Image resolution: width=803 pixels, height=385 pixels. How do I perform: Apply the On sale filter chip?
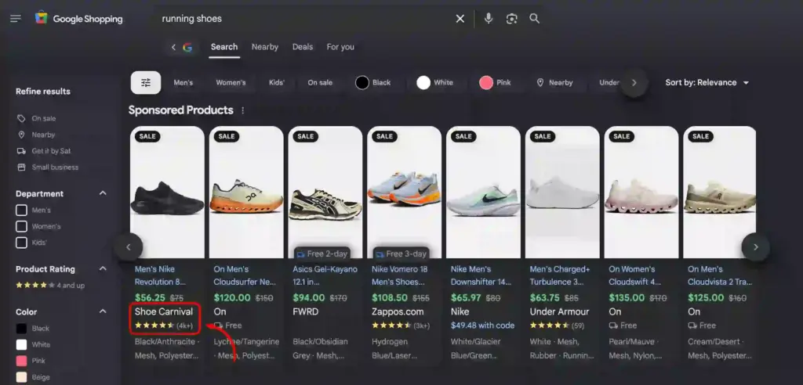pos(320,83)
